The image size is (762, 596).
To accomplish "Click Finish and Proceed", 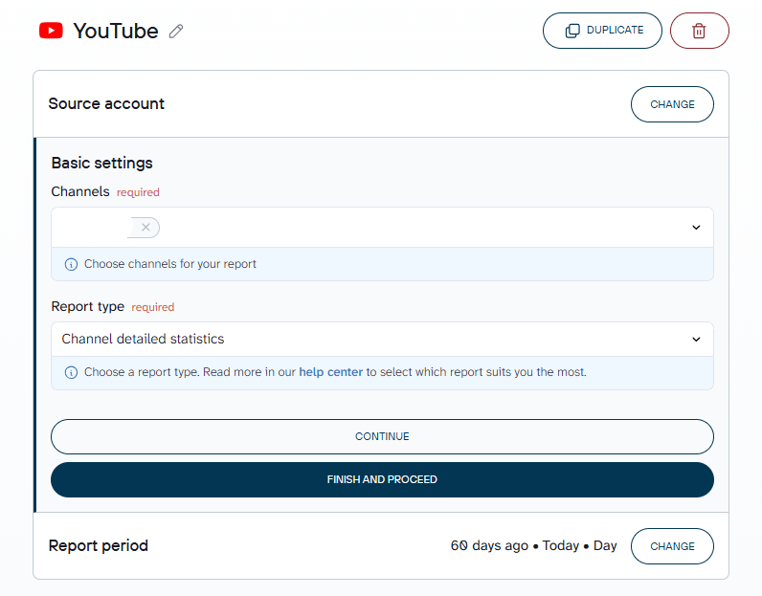I will pos(382,479).
